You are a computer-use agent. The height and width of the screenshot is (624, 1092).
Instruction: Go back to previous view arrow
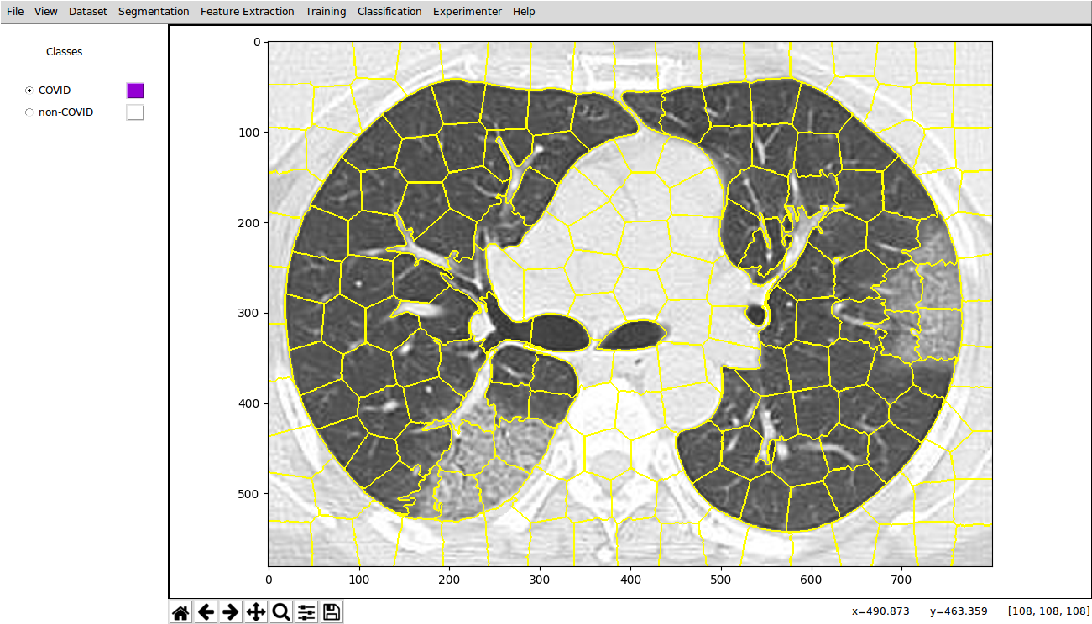coord(206,612)
